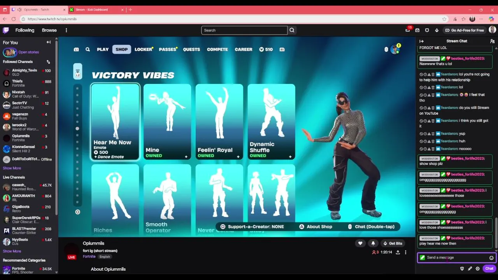Image resolution: width=498 pixels, height=280 pixels.
Task: Expand the Dynamic Shuffle plus icon
Action: click(x=290, y=157)
